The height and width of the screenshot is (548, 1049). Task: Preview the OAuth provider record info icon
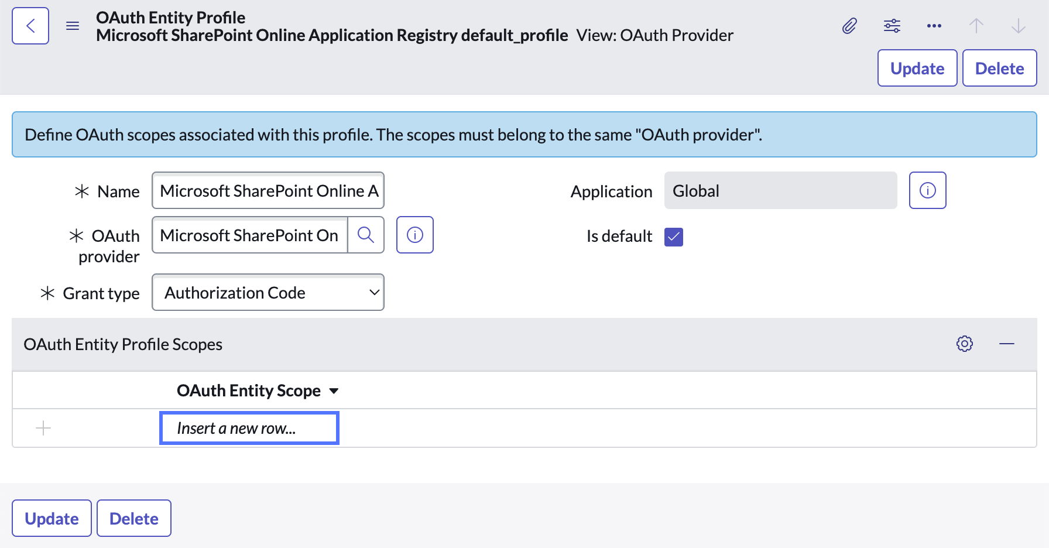(415, 235)
